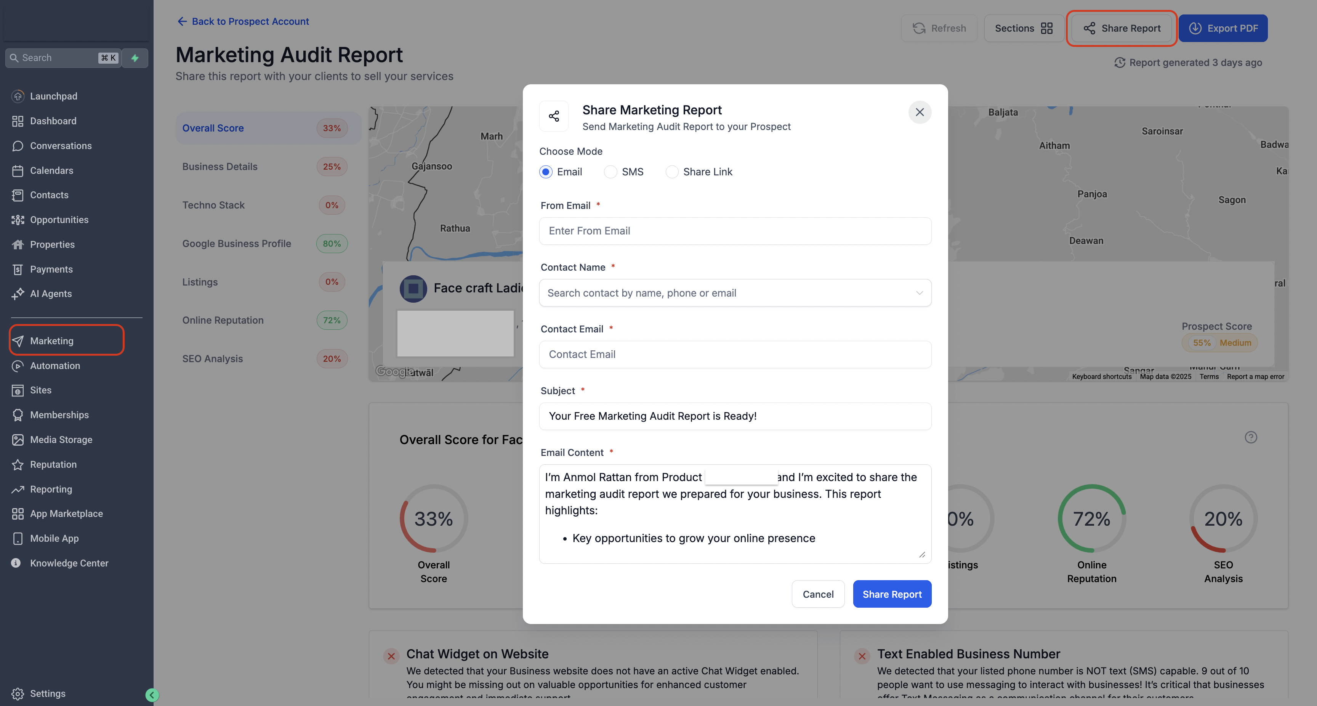Open the Contact Name search dropdown
Image resolution: width=1317 pixels, height=706 pixels.
[735, 293]
